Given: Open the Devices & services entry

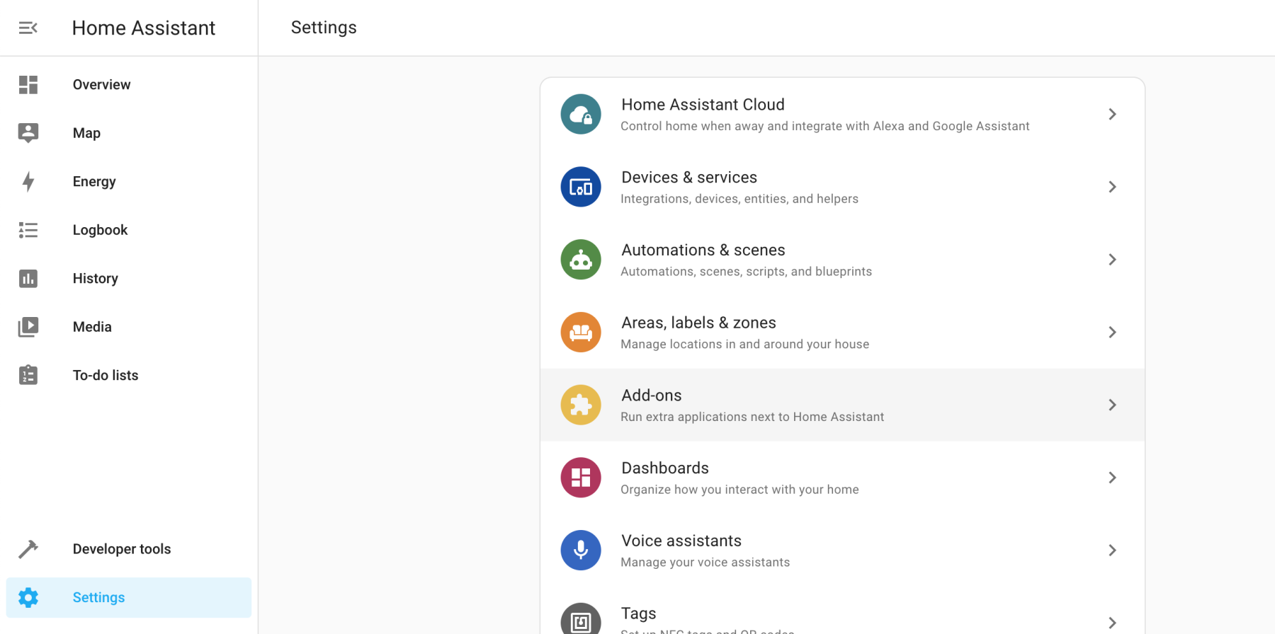Looking at the screenshot, I should [842, 187].
